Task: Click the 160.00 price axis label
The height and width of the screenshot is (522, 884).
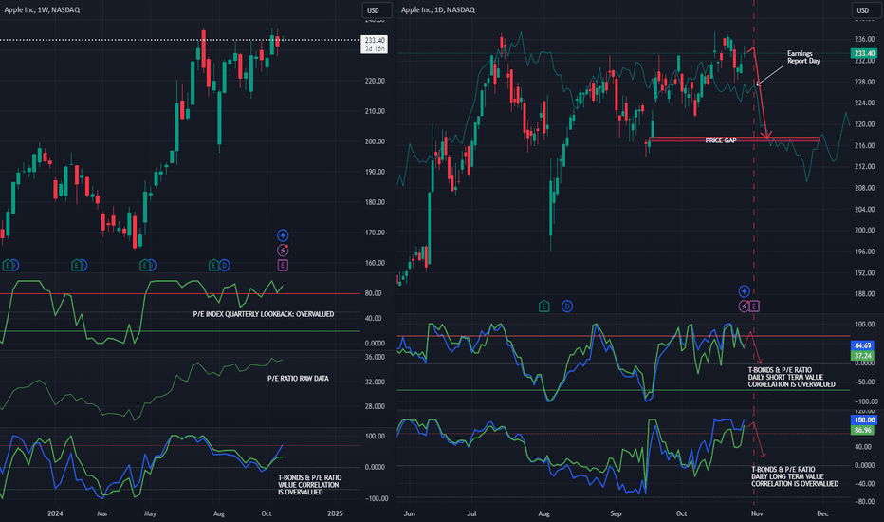Action: pos(375,263)
